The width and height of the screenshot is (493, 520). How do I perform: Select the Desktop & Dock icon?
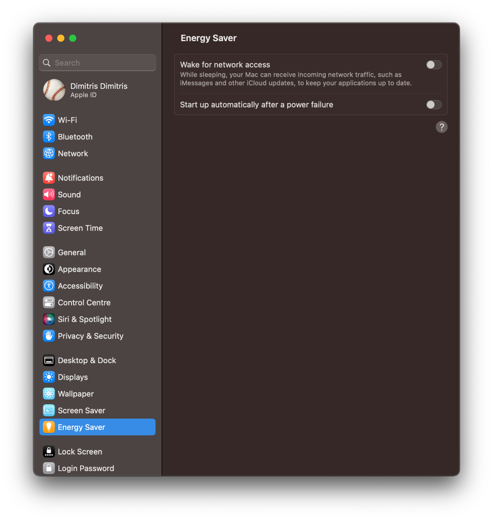49,361
